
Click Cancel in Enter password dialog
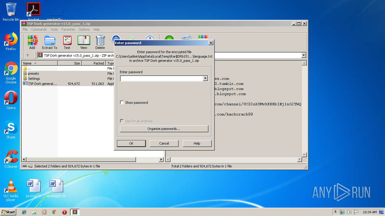[164, 143]
